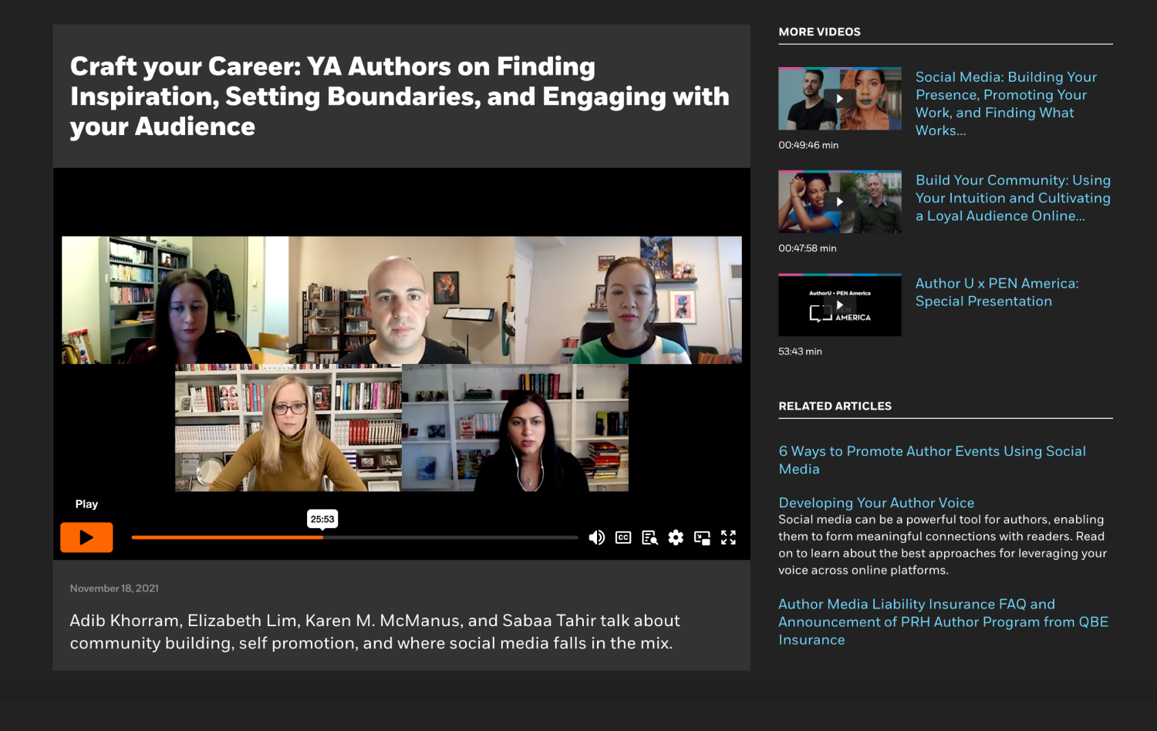Click the video frame showing panelists
1157x731 pixels.
click(x=402, y=363)
